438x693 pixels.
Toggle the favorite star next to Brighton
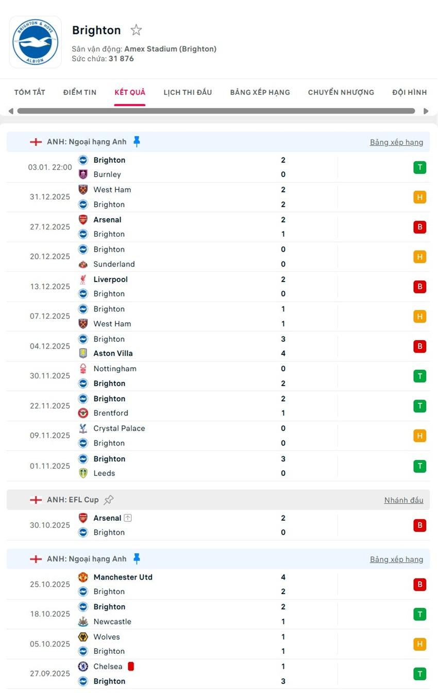[x=136, y=29]
